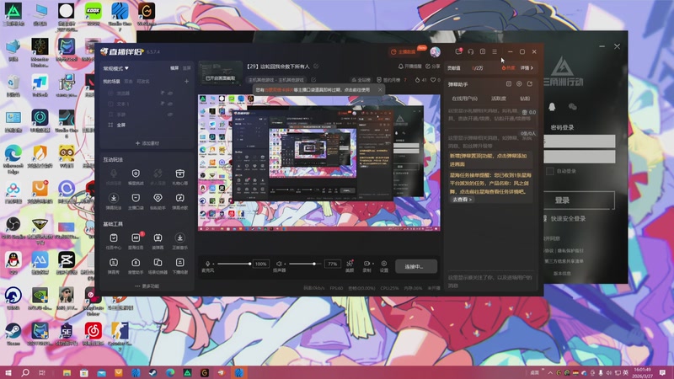674x379 pixels.
Task: Click the microphone icon by the 100% slider
Action: [207, 264]
